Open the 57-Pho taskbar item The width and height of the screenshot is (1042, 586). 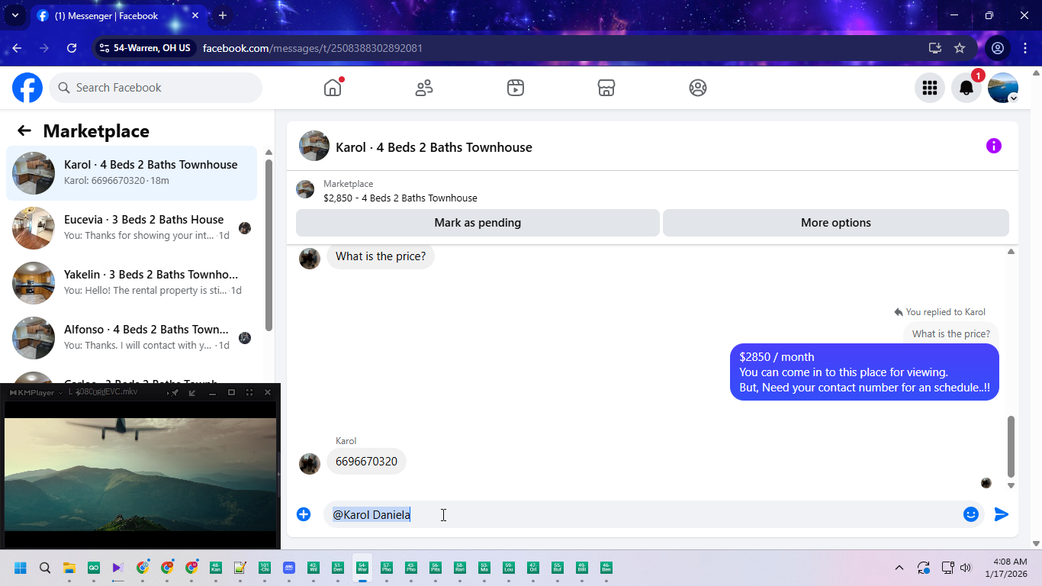[x=387, y=568]
